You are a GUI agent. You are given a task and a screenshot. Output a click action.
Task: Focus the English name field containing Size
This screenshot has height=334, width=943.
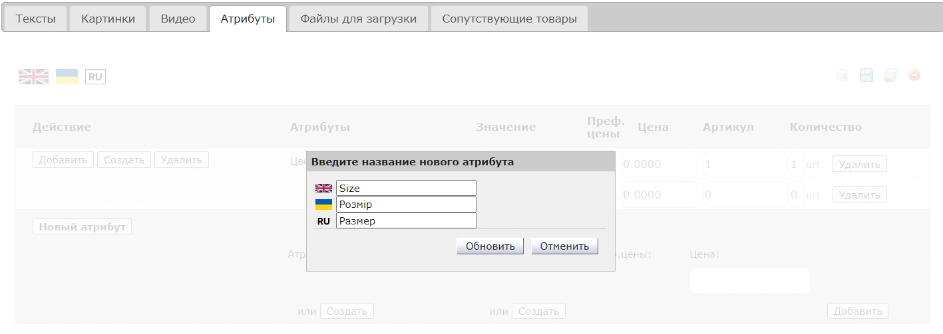click(406, 189)
